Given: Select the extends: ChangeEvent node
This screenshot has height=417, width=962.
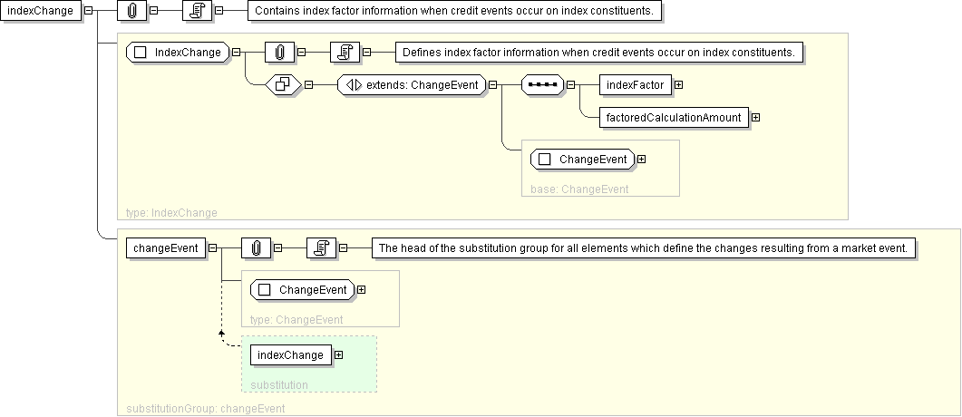Looking at the screenshot, I should click(411, 85).
